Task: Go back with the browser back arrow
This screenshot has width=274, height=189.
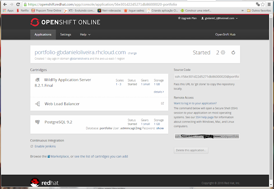Action: tap(5, 4)
